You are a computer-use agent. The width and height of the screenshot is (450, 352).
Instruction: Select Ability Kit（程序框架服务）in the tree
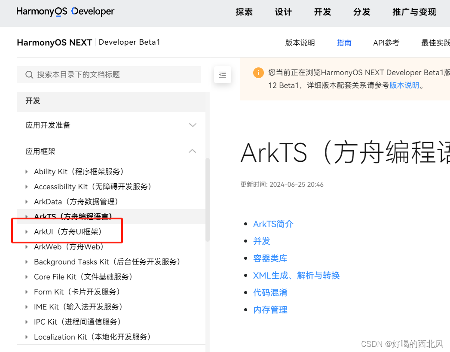79,172
